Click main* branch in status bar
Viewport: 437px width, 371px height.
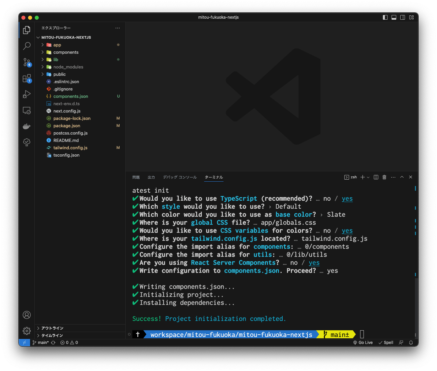point(40,343)
